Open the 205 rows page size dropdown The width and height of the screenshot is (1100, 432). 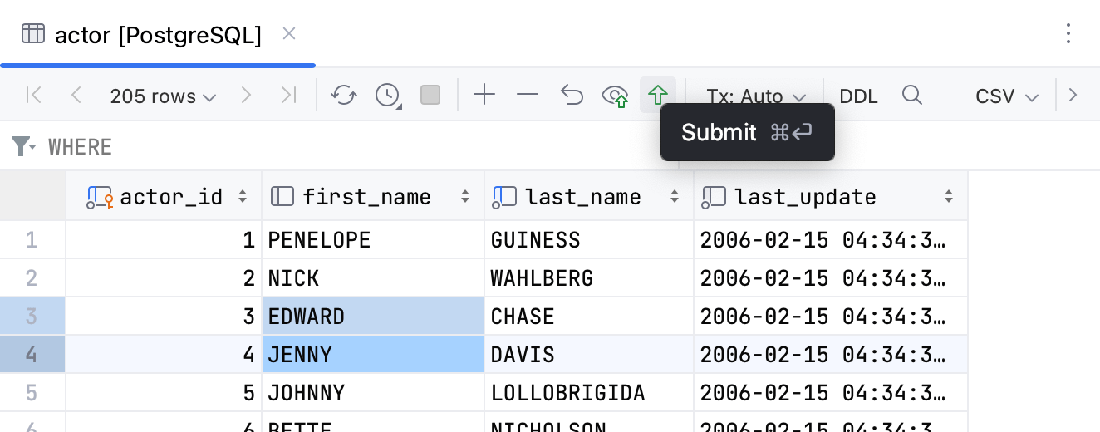[163, 96]
